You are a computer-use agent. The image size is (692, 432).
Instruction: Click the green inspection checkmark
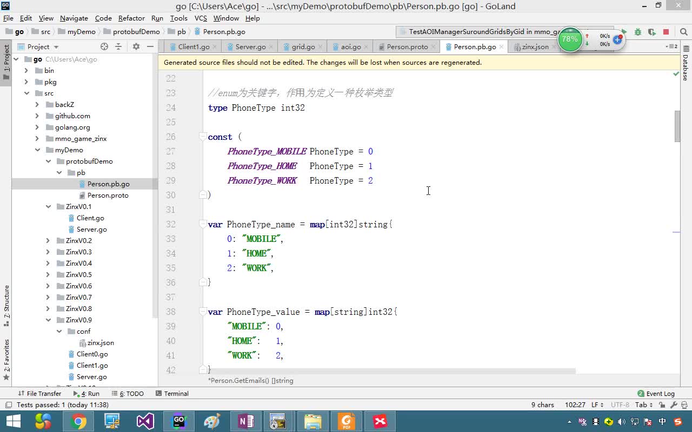click(676, 73)
